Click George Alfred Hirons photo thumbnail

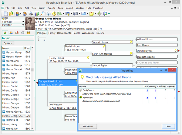click(29, 24)
